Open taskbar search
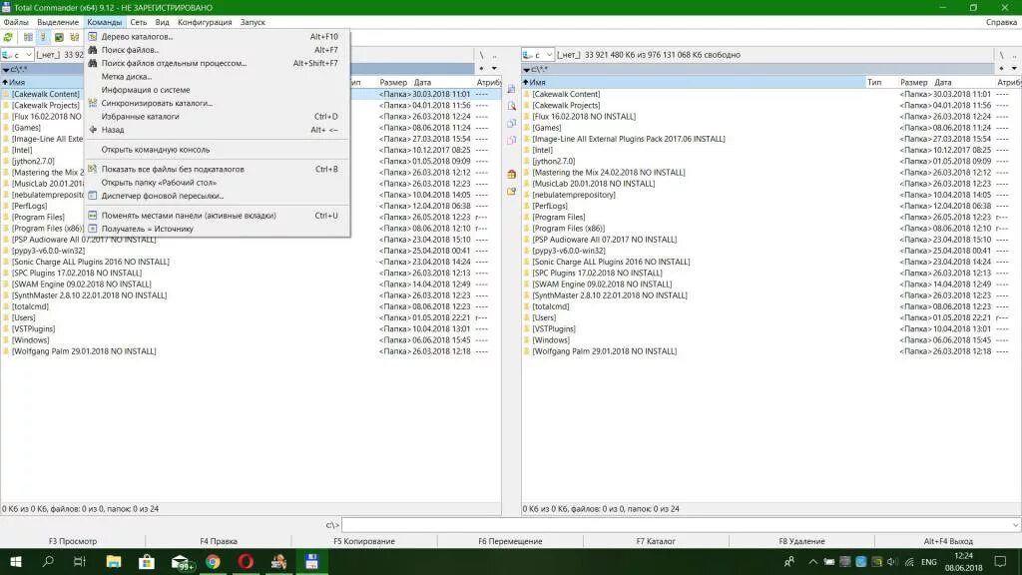Viewport: 1022px width, 575px height. click(x=48, y=561)
